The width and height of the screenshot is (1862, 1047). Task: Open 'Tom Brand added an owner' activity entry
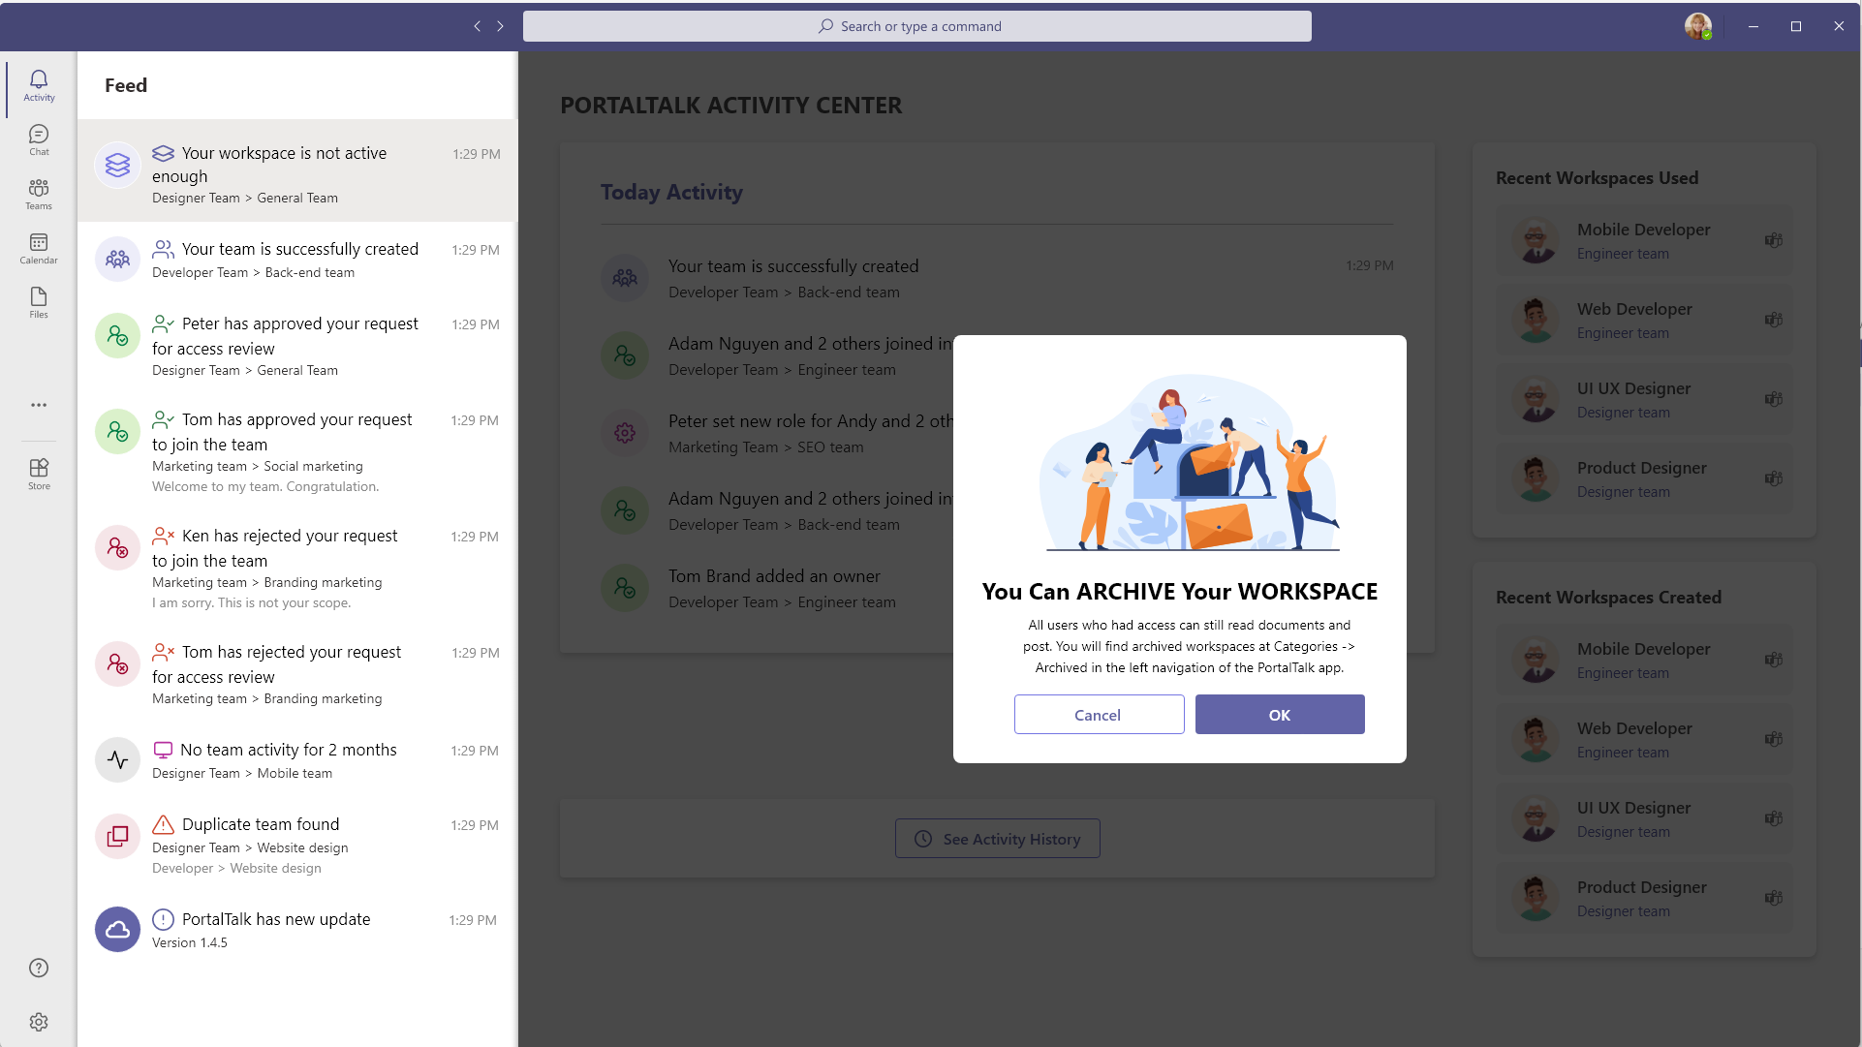777,588
